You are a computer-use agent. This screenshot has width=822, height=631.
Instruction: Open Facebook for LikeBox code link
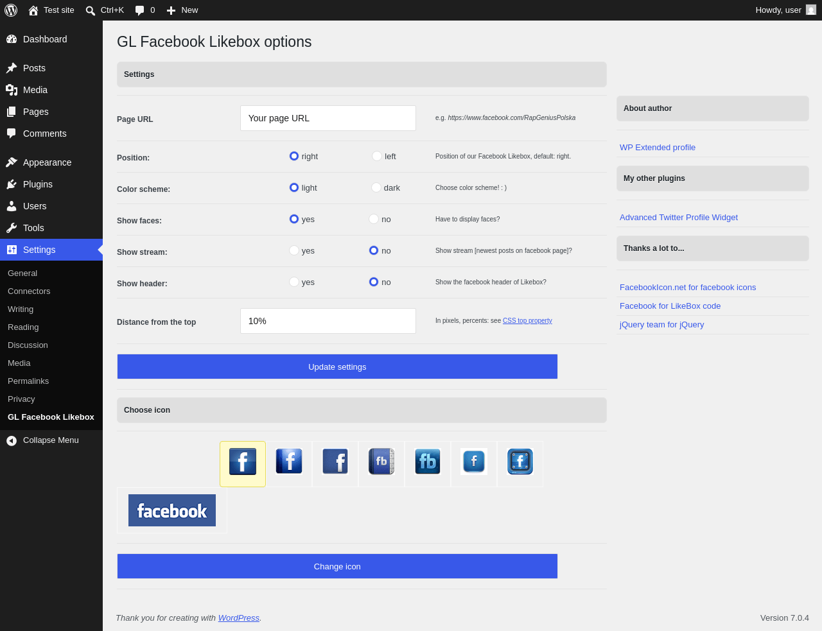click(x=670, y=306)
